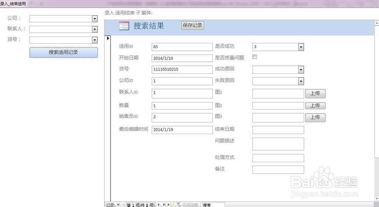
Task: Click the 开始日期 field with 2014/1/10
Action: [x=182, y=58]
